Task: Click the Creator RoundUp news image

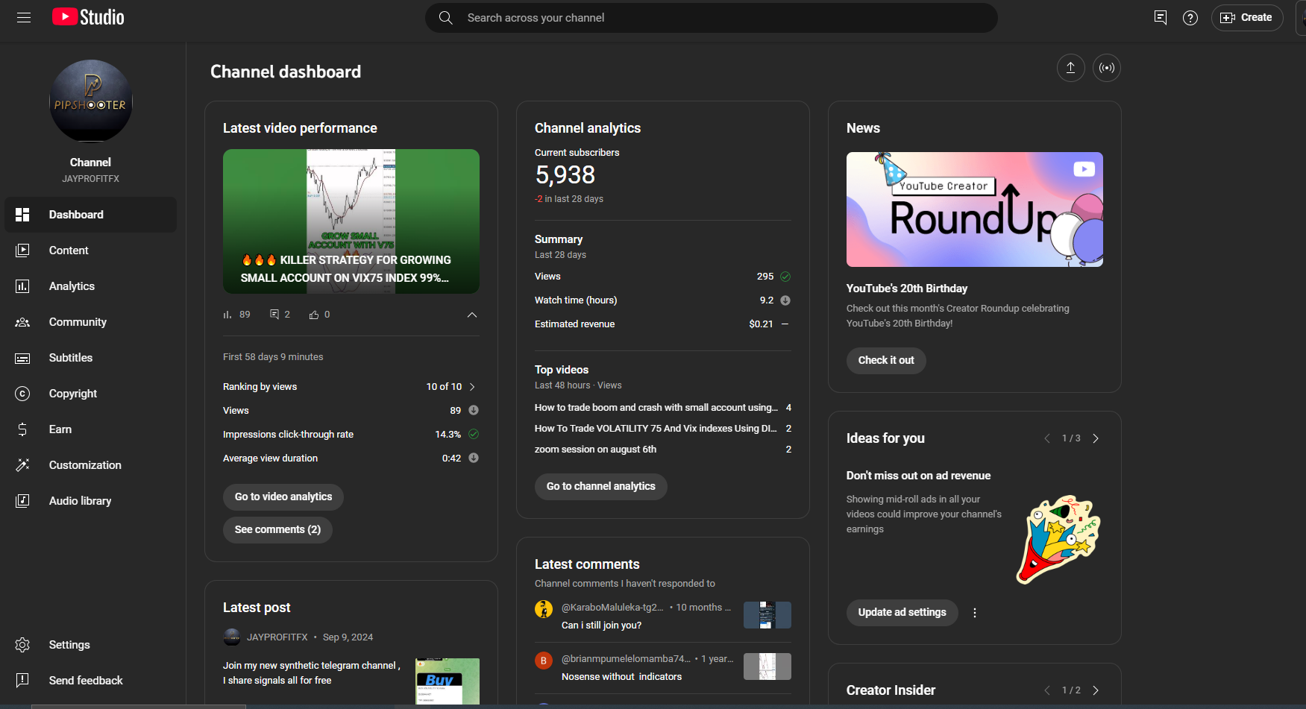Action: (x=975, y=209)
